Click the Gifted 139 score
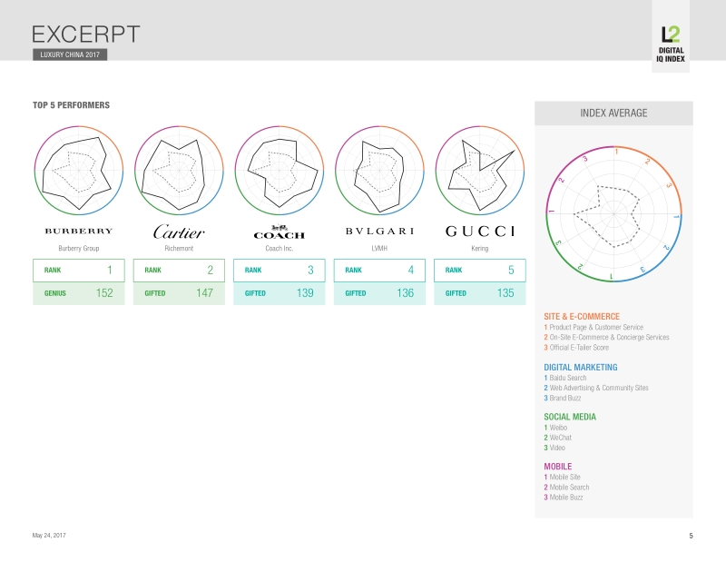The height and width of the screenshot is (562, 726). (x=280, y=293)
